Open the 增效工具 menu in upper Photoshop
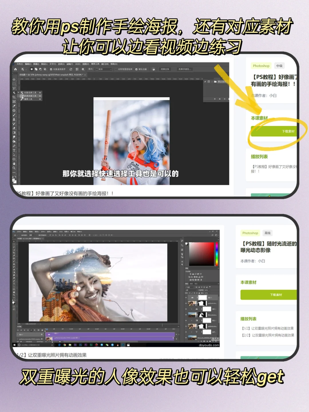The image size is (309, 412). tap(95, 64)
